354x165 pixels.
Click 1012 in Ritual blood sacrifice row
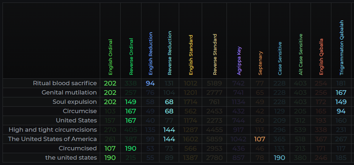coord(191,83)
